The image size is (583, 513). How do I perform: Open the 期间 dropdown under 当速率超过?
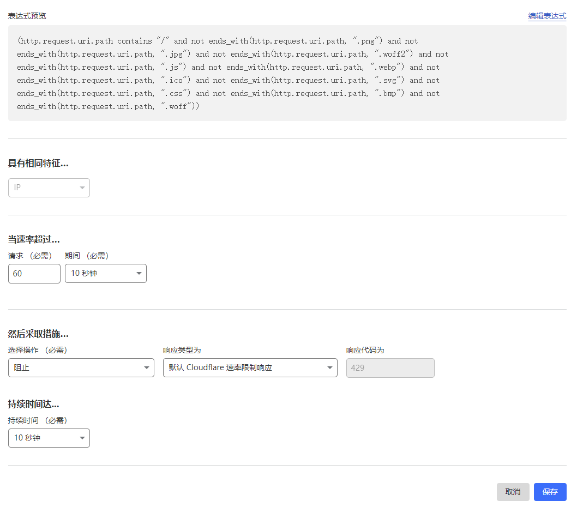pyautogui.click(x=105, y=274)
